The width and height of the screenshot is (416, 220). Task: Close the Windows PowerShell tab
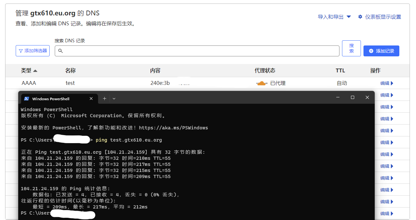(91, 99)
